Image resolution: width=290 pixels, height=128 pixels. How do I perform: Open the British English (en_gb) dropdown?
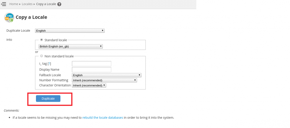pos(71,46)
